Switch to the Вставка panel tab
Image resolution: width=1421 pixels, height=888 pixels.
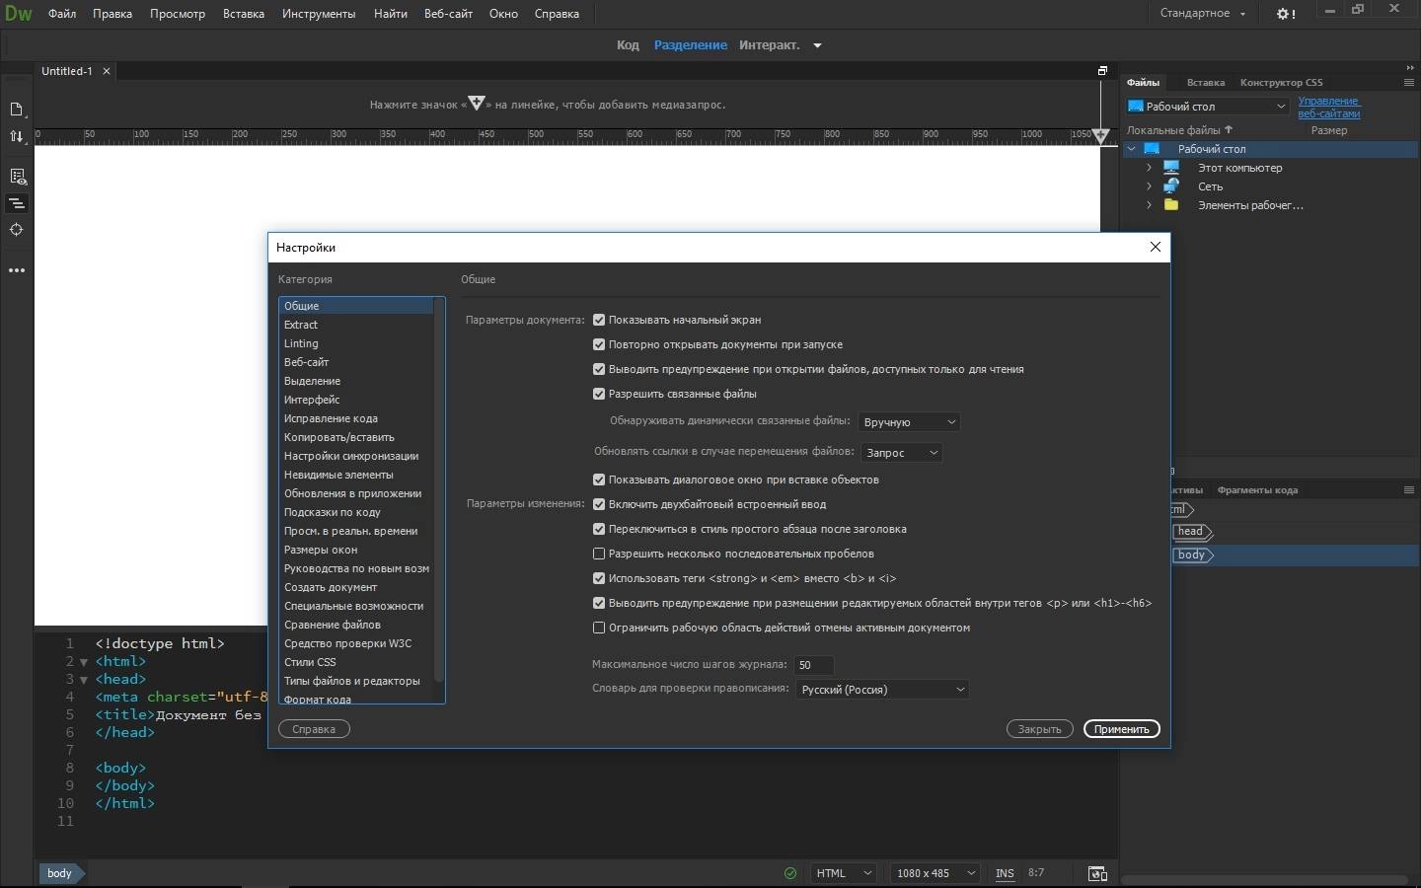1206,83
